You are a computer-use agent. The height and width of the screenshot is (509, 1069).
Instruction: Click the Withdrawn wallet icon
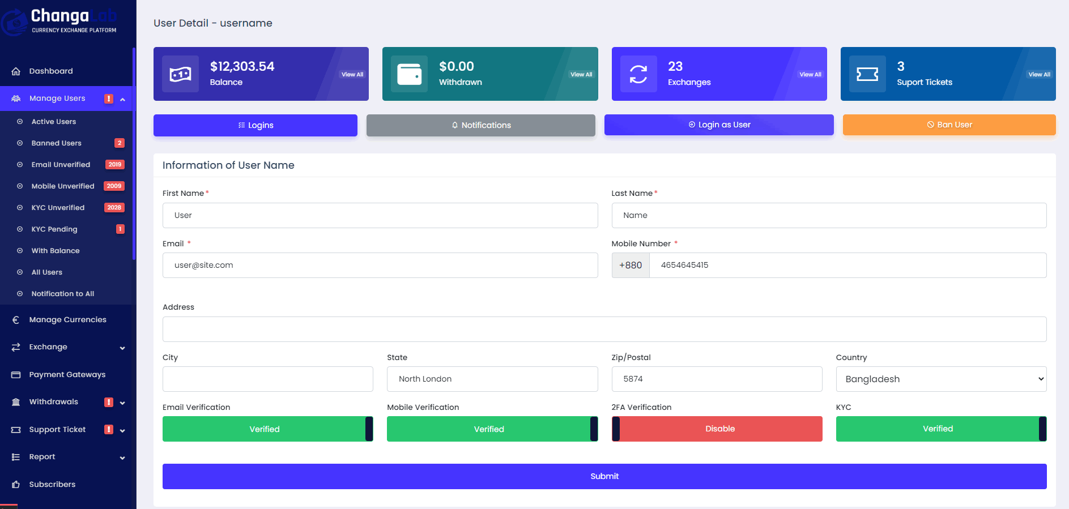(x=409, y=74)
